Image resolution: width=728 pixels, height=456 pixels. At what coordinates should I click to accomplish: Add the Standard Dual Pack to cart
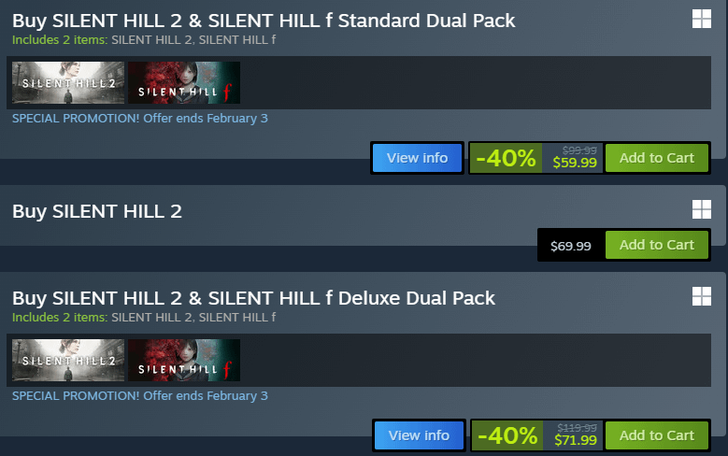[656, 158]
